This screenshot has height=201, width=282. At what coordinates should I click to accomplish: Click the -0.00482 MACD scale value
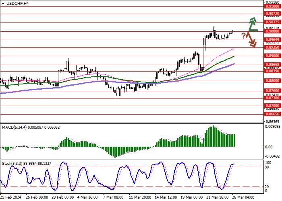273,156
